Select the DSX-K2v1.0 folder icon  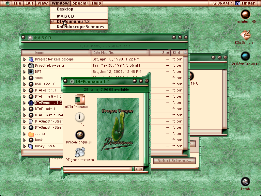[x=31, y=84]
